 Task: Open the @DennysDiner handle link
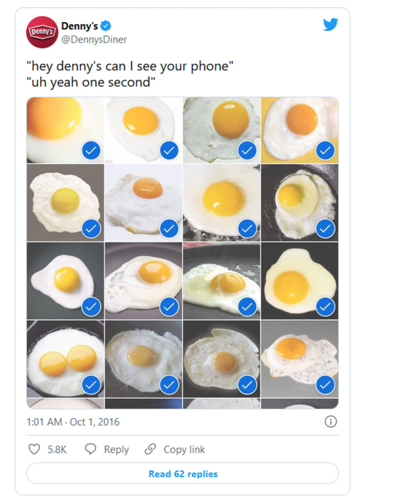click(94, 39)
